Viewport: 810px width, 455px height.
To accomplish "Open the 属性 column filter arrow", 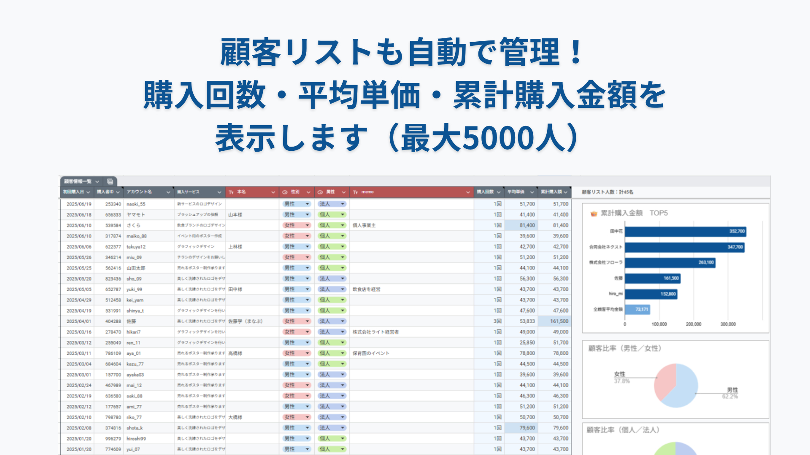I will 344,192.
